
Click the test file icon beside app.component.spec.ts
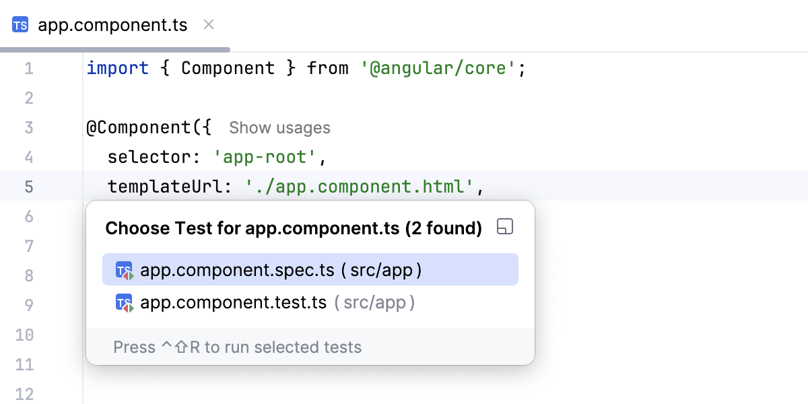tap(125, 269)
